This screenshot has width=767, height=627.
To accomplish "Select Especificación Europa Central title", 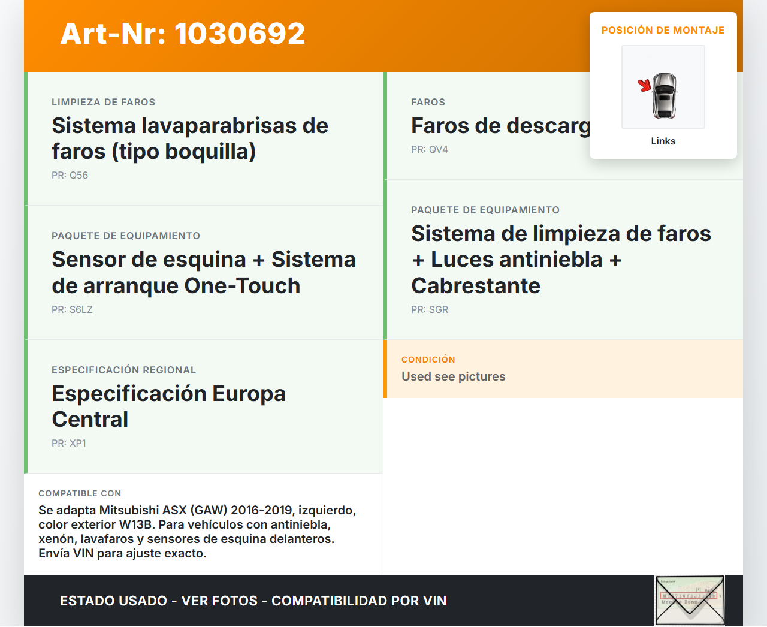I will point(169,406).
